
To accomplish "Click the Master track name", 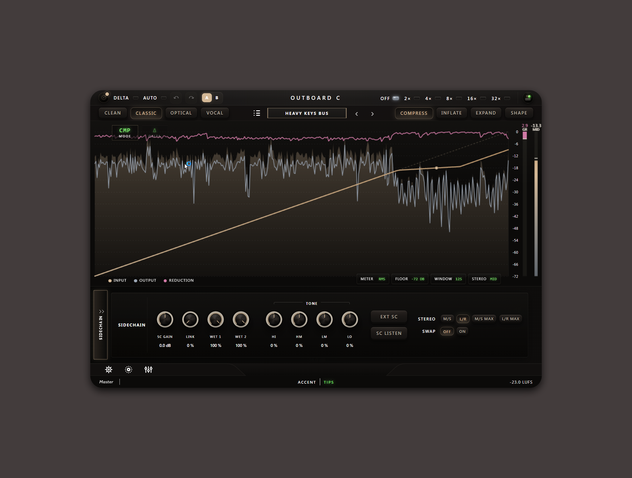I will (106, 382).
